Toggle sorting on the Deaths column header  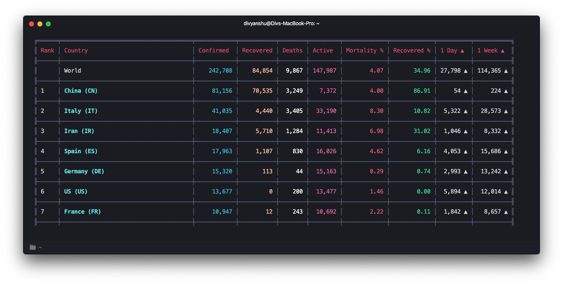click(x=292, y=50)
